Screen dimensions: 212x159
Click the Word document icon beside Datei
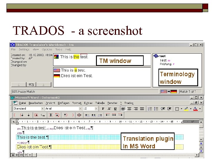15,103
